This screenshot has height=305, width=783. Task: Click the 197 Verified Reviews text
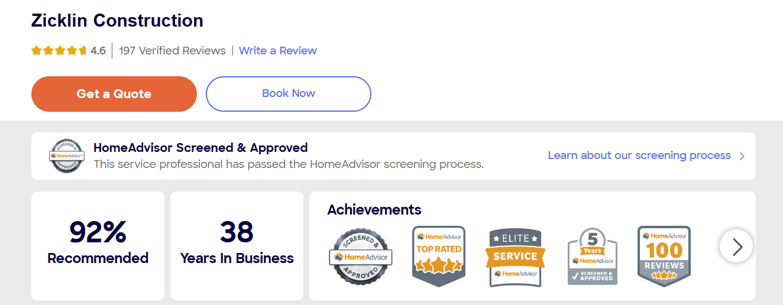click(172, 51)
